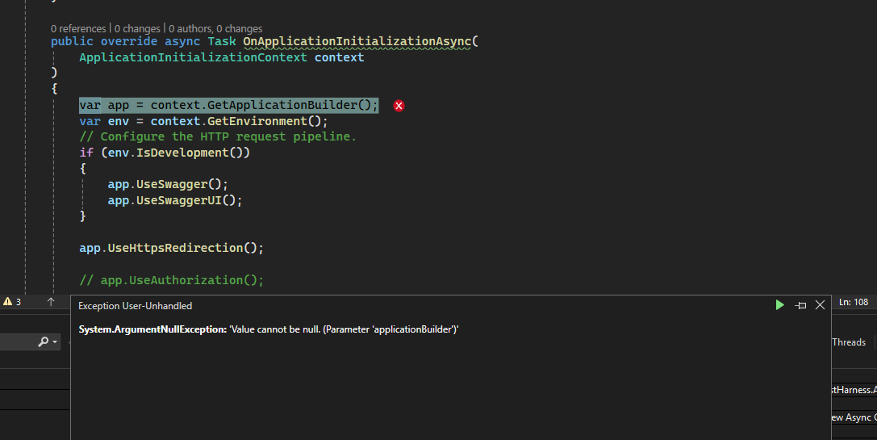This screenshot has width=877, height=440.
Task: Click the Ln: 108 line indicator
Action: click(x=854, y=302)
